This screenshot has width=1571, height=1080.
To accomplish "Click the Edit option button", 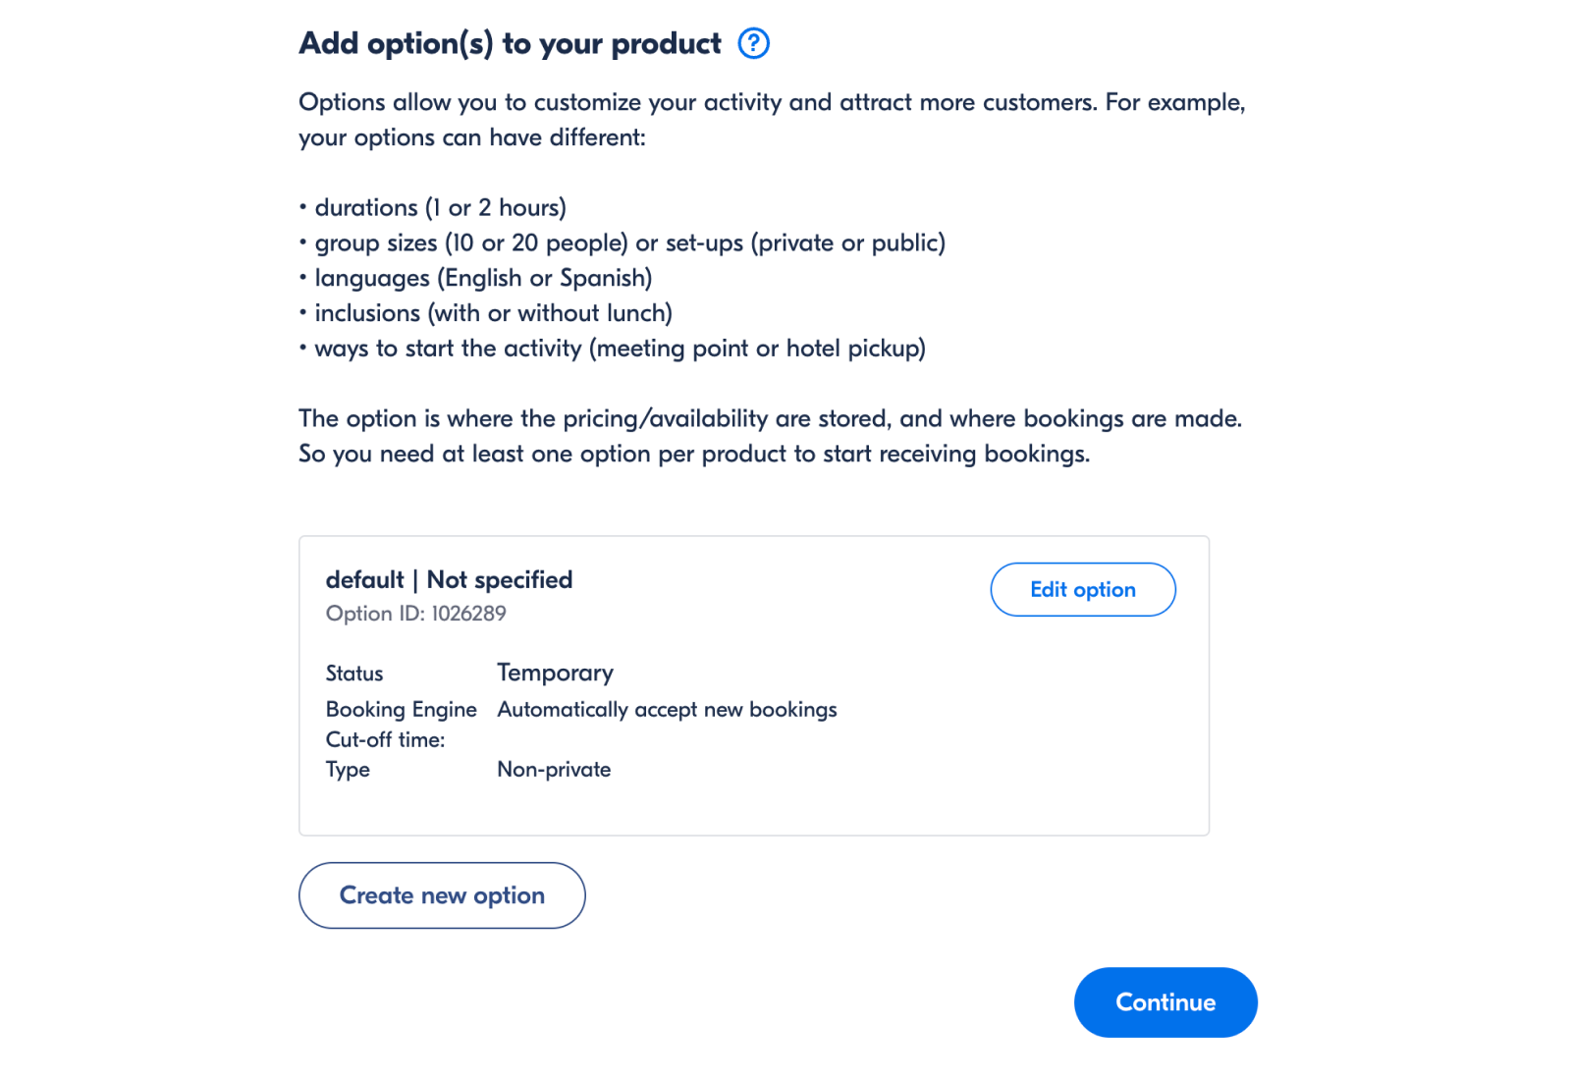I will tap(1082, 589).
